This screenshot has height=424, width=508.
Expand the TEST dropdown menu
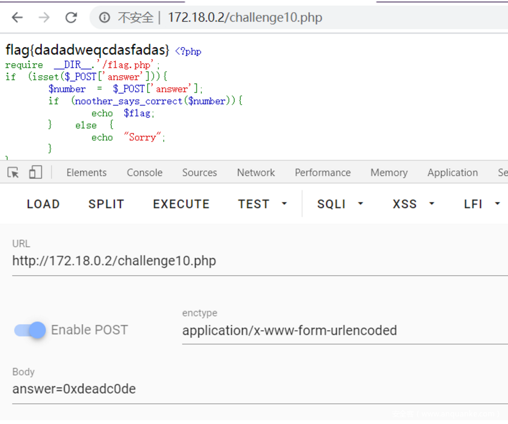(263, 204)
